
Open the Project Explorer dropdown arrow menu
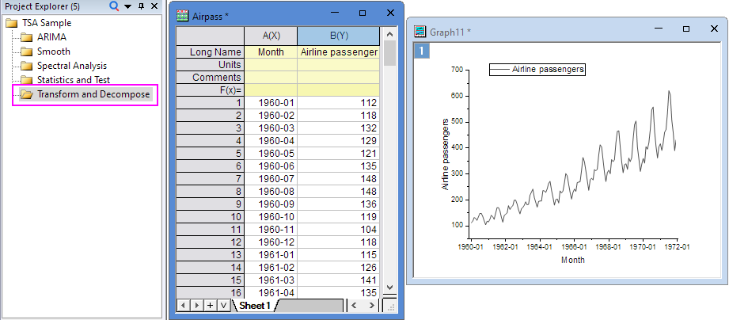click(x=127, y=6)
